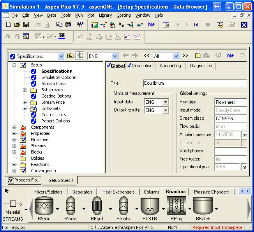The height and width of the screenshot is (232, 254).
Task: Click the eyeglasses check results icon
Action: (x=139, y=25)
